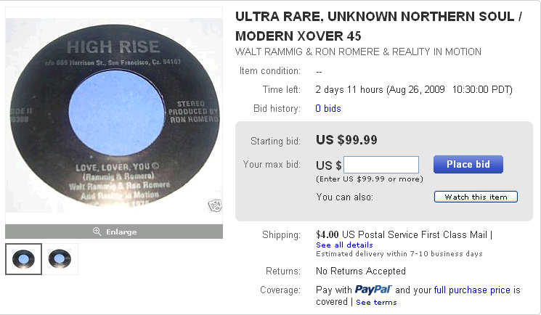This screenshot has height=315, width=541.
Task: Click the US $99.99 starting bid price
Action: coord(346,140)
